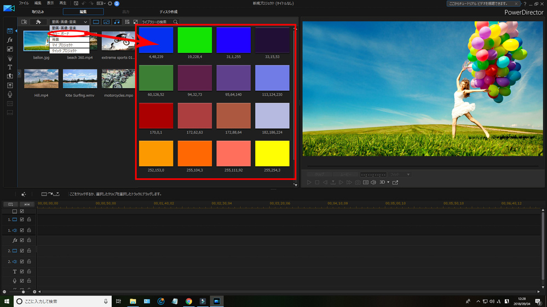
Task: Switch to the 編集 tab
Action: 83,12
